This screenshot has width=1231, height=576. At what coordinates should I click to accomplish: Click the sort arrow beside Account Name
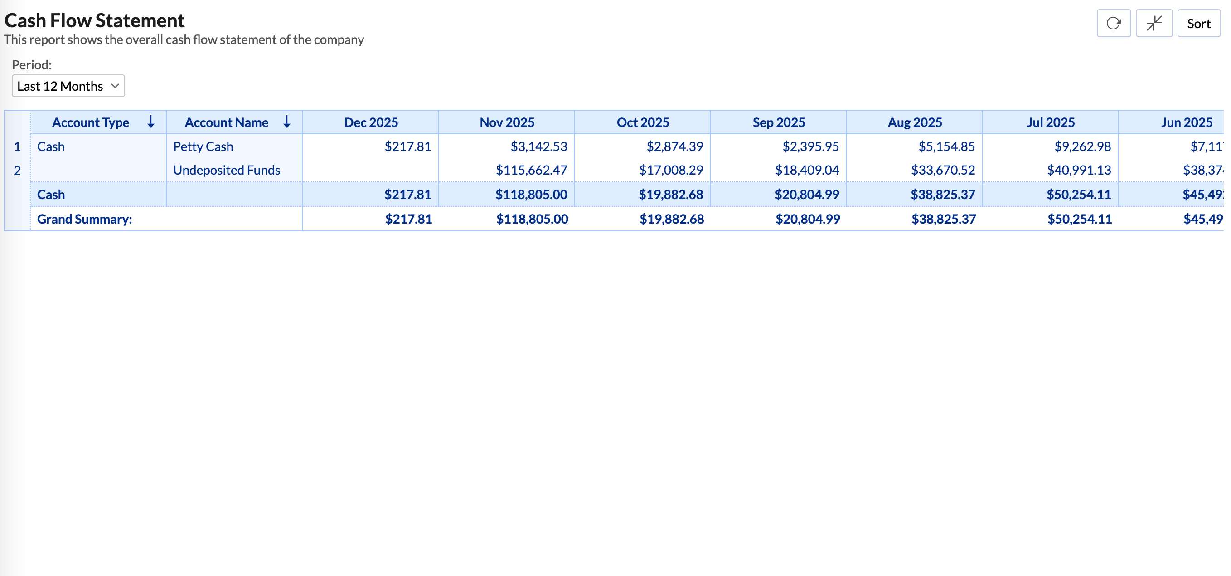tap(287, 122)
